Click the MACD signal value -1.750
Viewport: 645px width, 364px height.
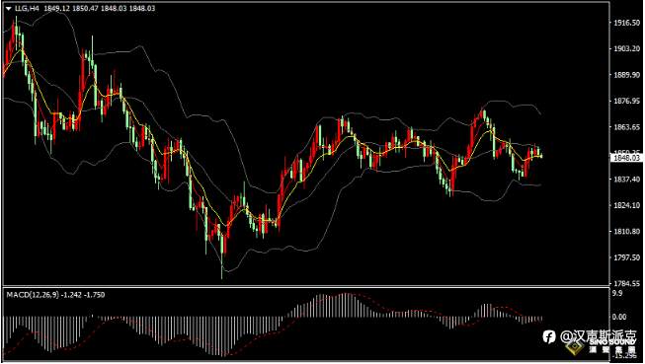[x=95, y=295]
